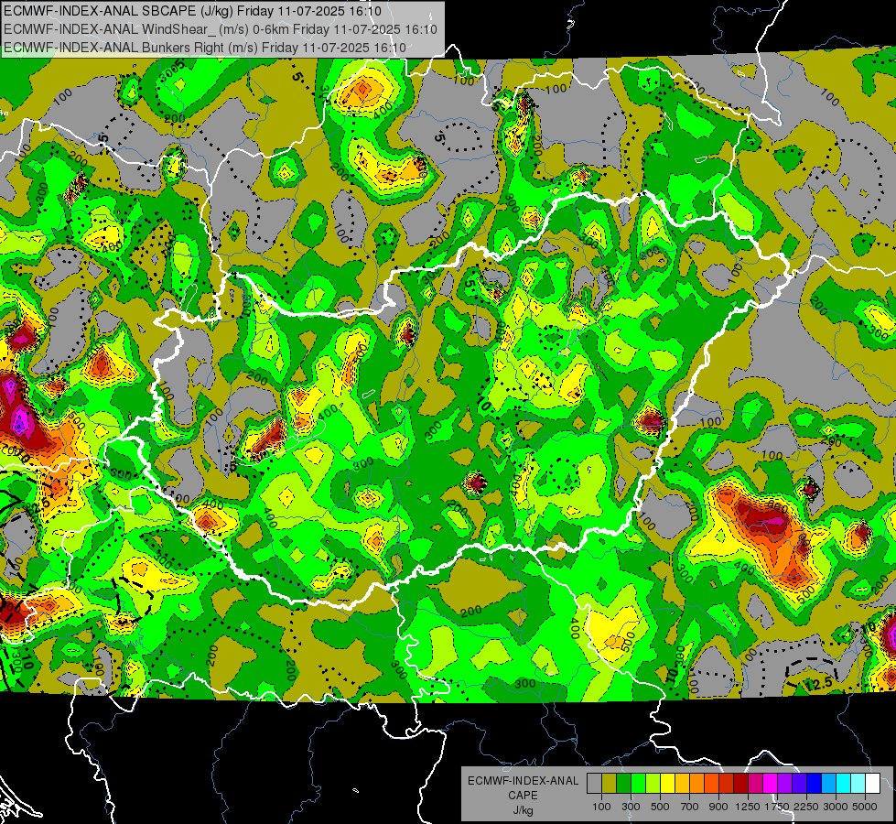The image size is (896, 824).
Task: Select the magenta legend swatch before 1750
Action: (x=771, y=783)
